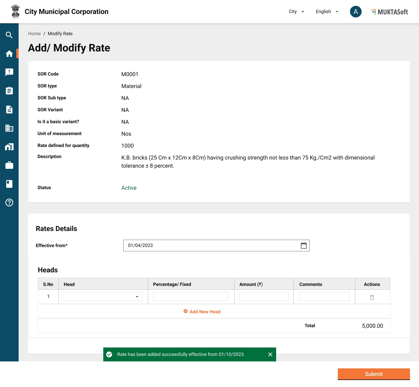Click the Comments input field
The width and height of the screenshot is (419, 387).
(324, 297)
